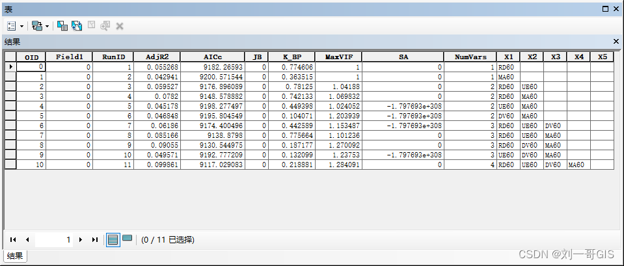Click MaxVIF cell 1.203939
Screen dimensions: 624x266
[338, 116]
